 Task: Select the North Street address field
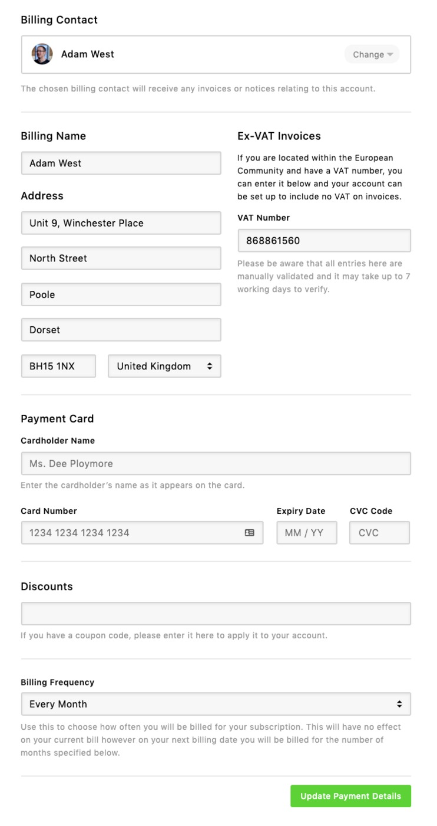(121, 258)
